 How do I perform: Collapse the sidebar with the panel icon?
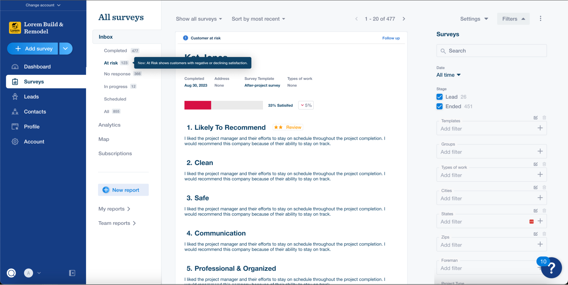point(72,273)
